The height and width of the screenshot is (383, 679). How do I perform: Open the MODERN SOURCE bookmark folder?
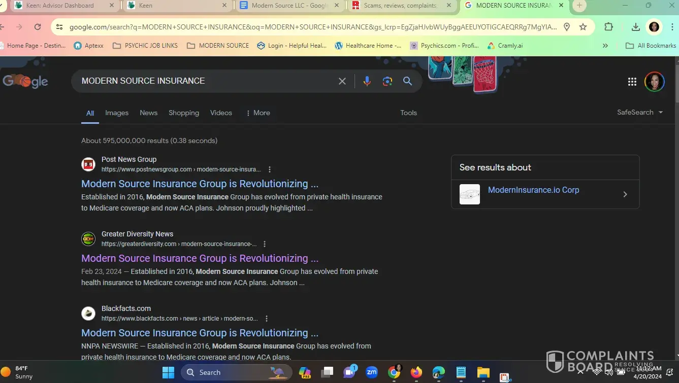[x=218, y=45]
